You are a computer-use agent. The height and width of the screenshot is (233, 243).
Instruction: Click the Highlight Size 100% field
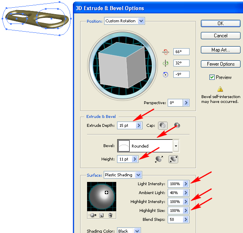175,211
